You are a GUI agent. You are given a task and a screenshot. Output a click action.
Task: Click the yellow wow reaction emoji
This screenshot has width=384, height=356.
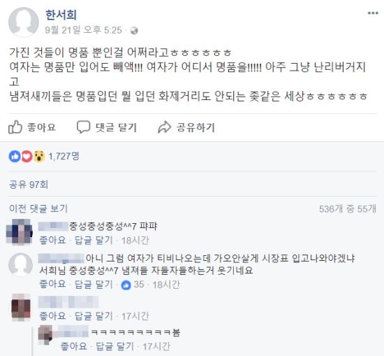point(39,156)
